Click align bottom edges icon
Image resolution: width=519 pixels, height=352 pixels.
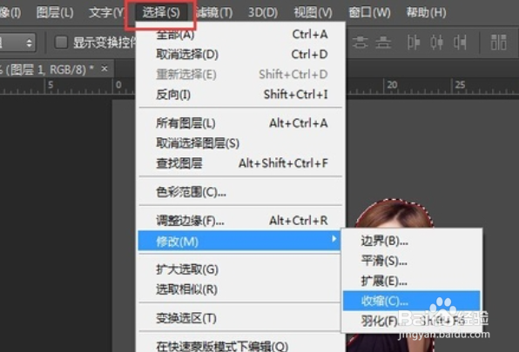point(383,43)
